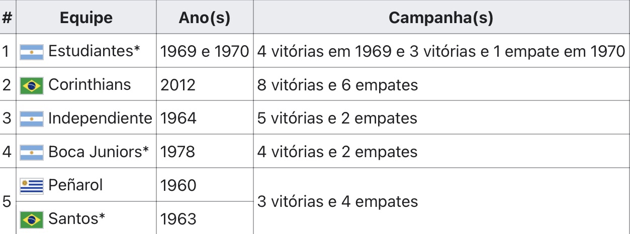Screen dimensions: 630x234
Task: Click the Argentina flag beside Independiente
Action: coord(32,119)
